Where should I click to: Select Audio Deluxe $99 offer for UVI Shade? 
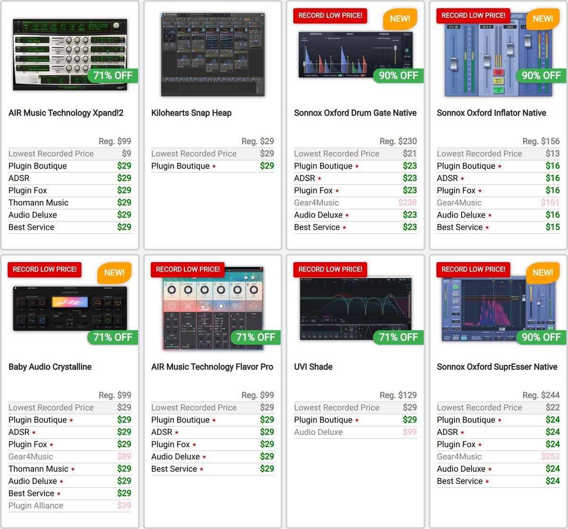coord(355,432)
